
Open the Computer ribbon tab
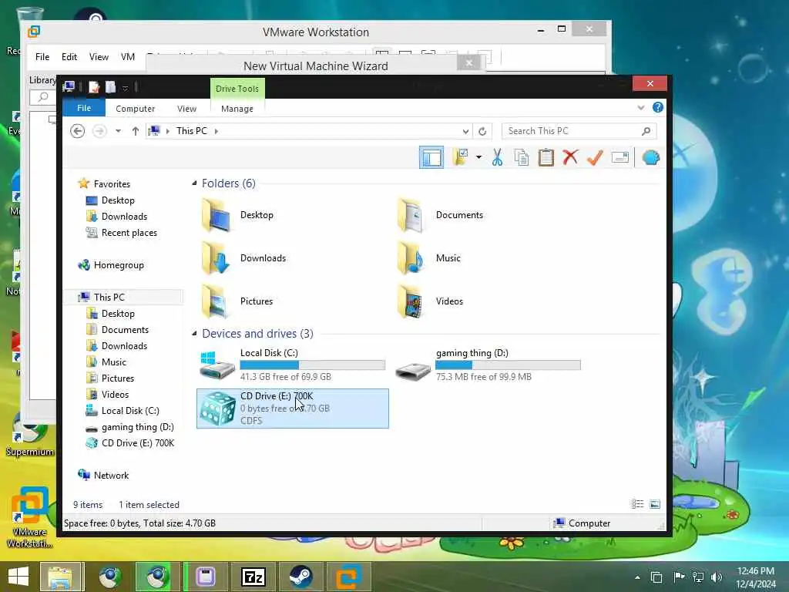point(136,108)
